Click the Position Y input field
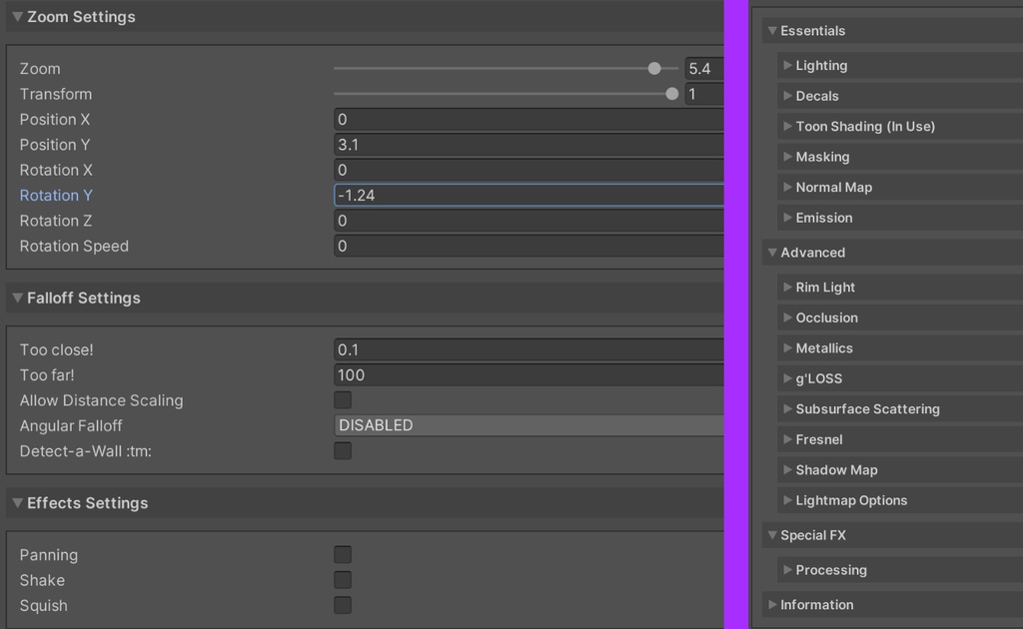 [528, 145]
